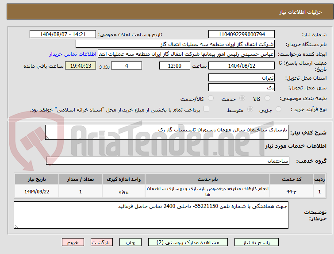Click the buyer organization name field
Screen dimensions: 334x254
coord(175,44)
